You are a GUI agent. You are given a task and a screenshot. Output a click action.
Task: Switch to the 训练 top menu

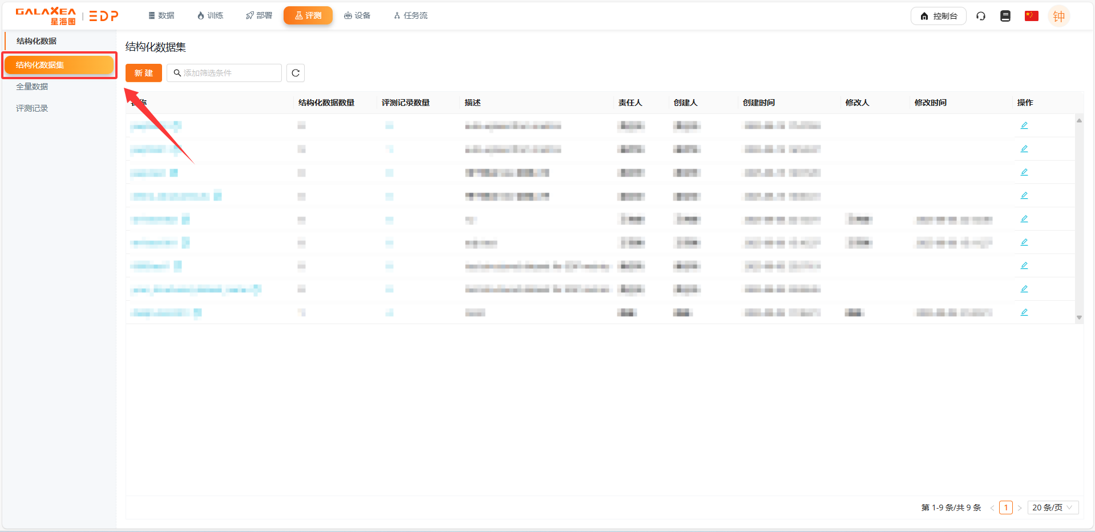click(x=210, y=15)
